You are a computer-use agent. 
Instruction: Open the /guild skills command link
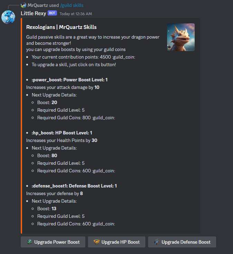[72, 5]
